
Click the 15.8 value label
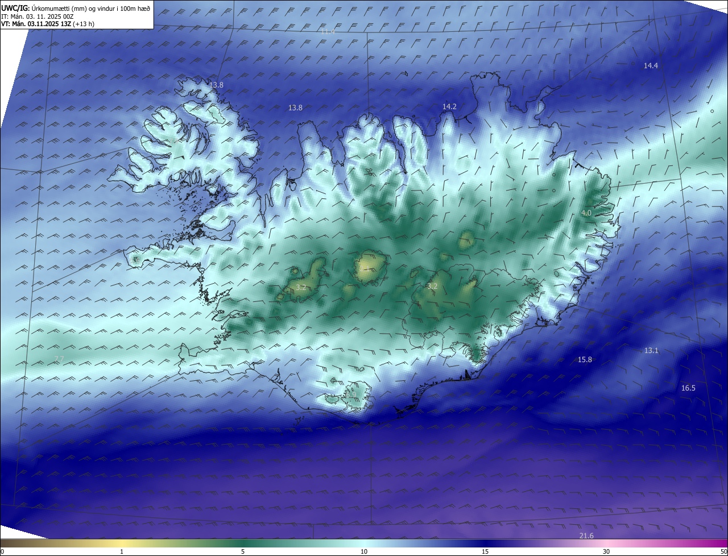click(585, 359)
